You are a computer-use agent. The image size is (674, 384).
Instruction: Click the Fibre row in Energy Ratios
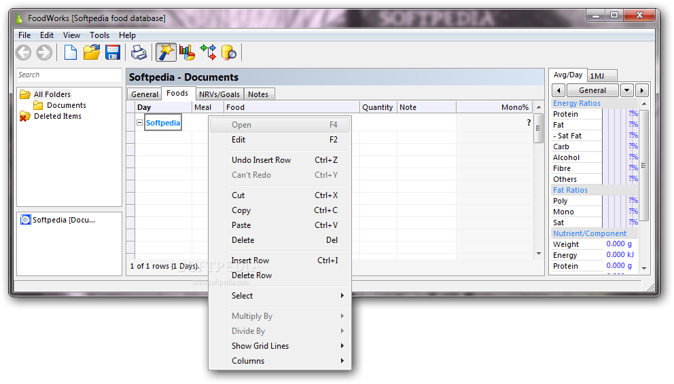coord(595,168)
